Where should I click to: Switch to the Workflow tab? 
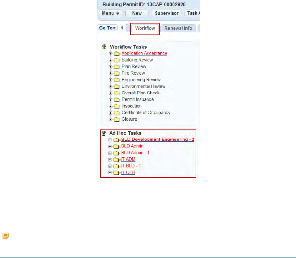click(x=145, y=28)
